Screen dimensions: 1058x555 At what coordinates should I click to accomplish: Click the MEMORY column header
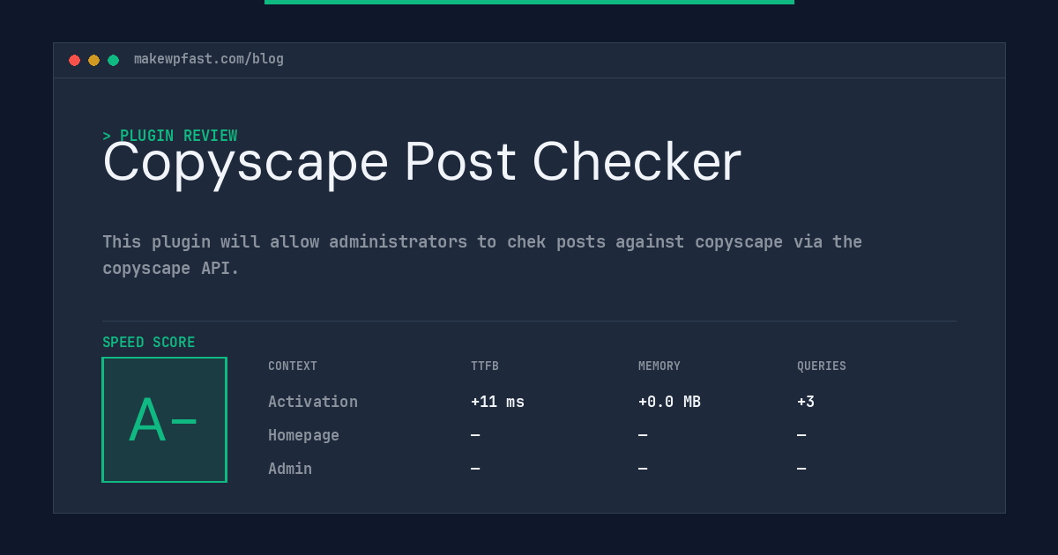(659, 366)
